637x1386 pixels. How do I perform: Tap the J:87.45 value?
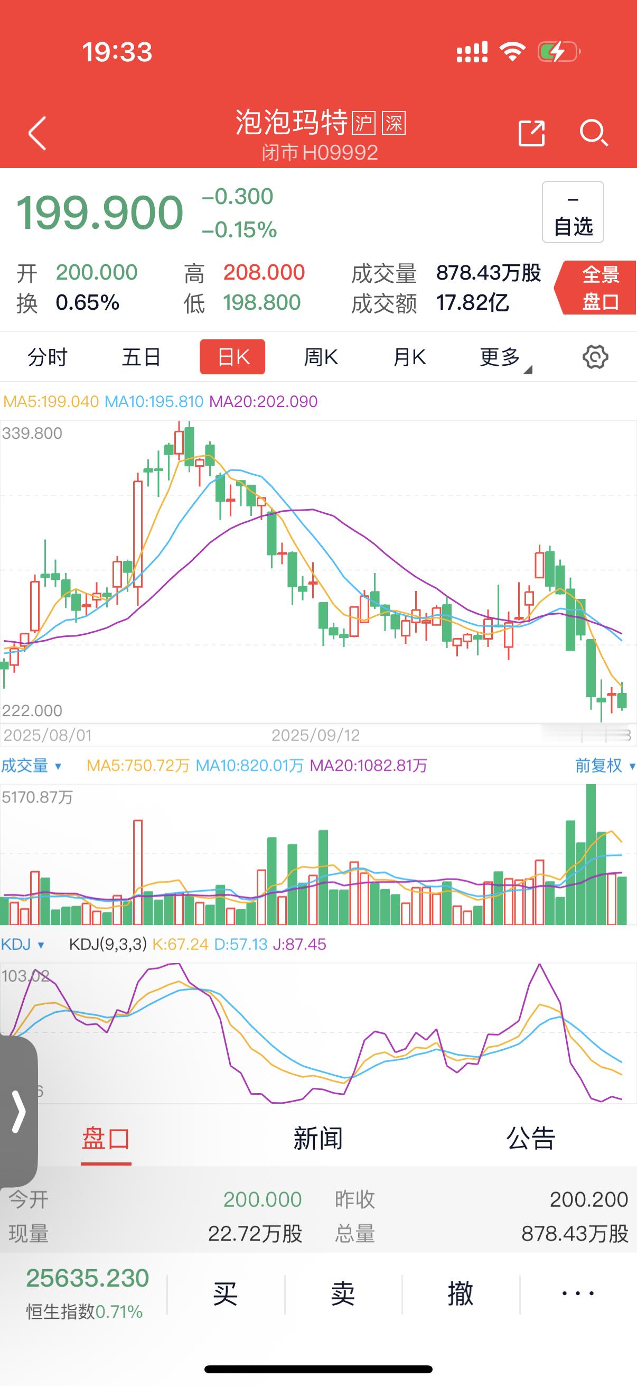coord(299,944)
